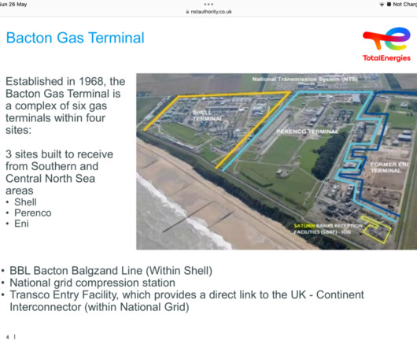This screenshot has height=348, width=417.
Task: Click the slide page number 4
Action: coord(7,337)
